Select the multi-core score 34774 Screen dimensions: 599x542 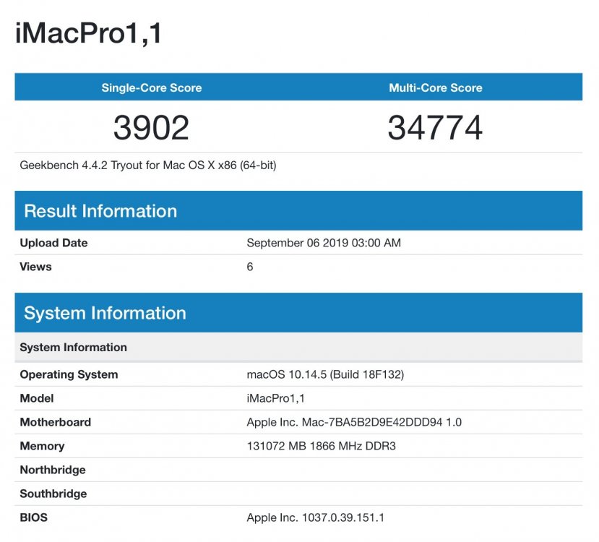point(435,128)
